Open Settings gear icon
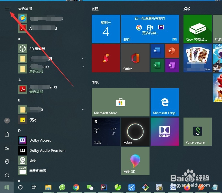This screenshot has width=222, height=193. point(7,161)
